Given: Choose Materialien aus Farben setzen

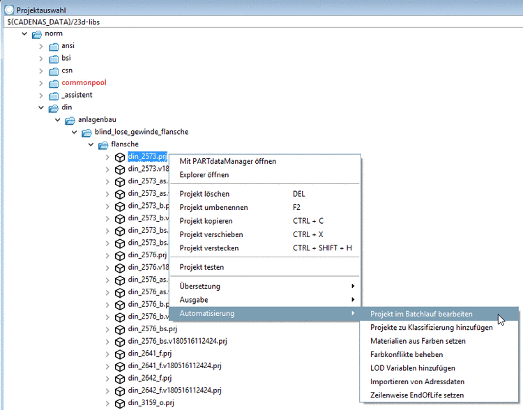Looking at the screenshot, I should pos(439,341).
